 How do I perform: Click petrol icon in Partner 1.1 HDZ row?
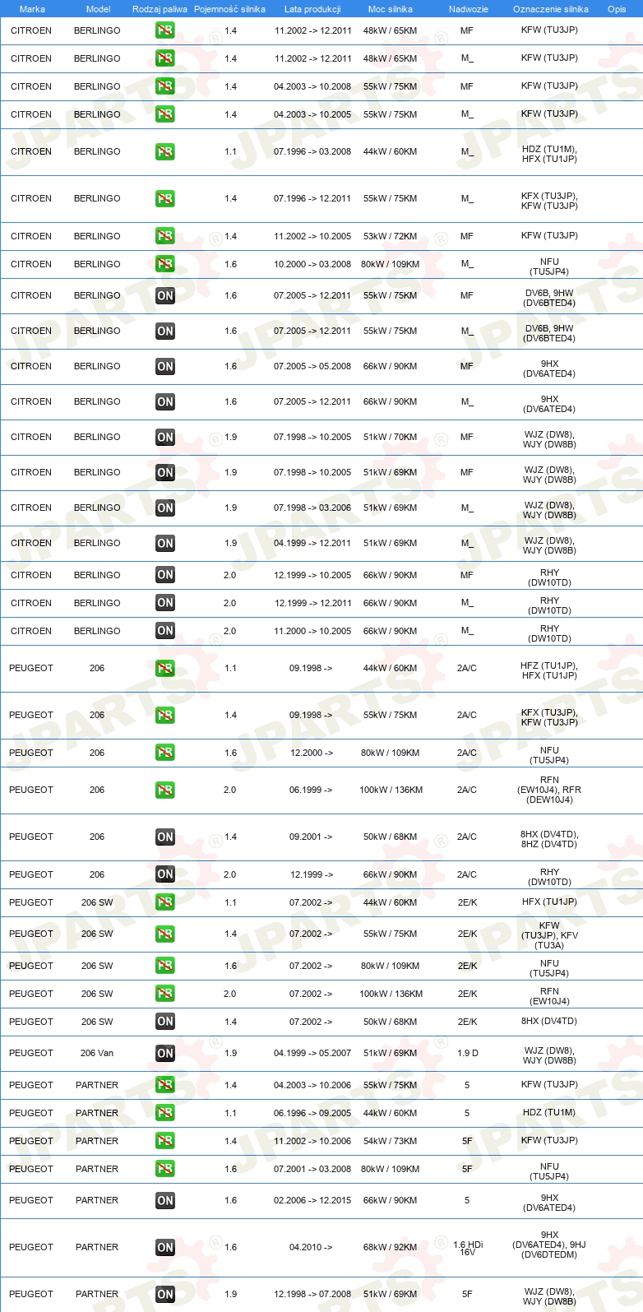165,1113
